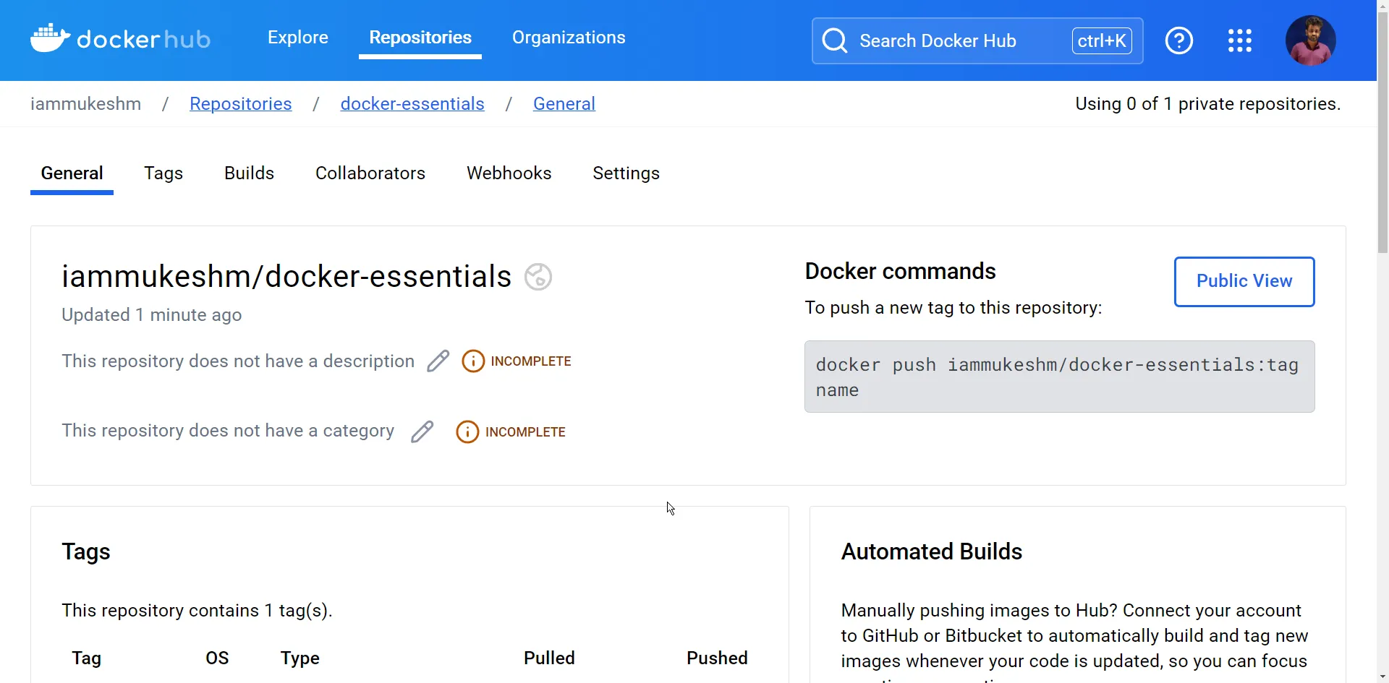The height and width of the screenshot is (683, 1389).
Task: Open the Settings tab
Action: tap(626, 173)
